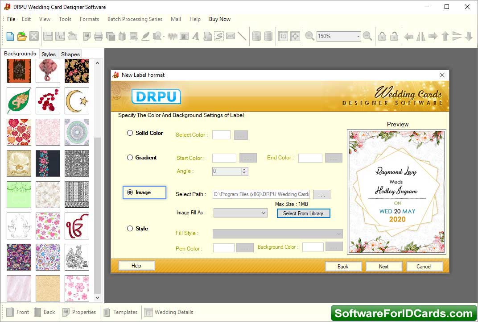This screenshot has width=478, height=322.
Task: Open the Tools menu
Action: coord(65,19)
